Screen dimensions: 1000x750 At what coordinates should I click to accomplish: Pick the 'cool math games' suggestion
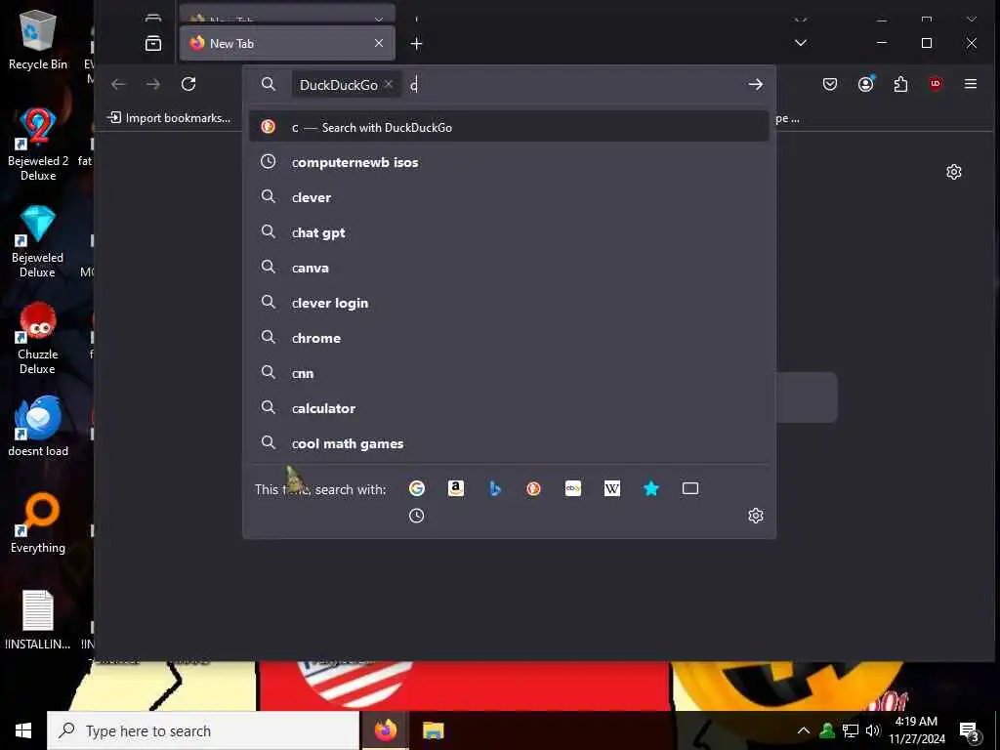(x=509, y=442)
